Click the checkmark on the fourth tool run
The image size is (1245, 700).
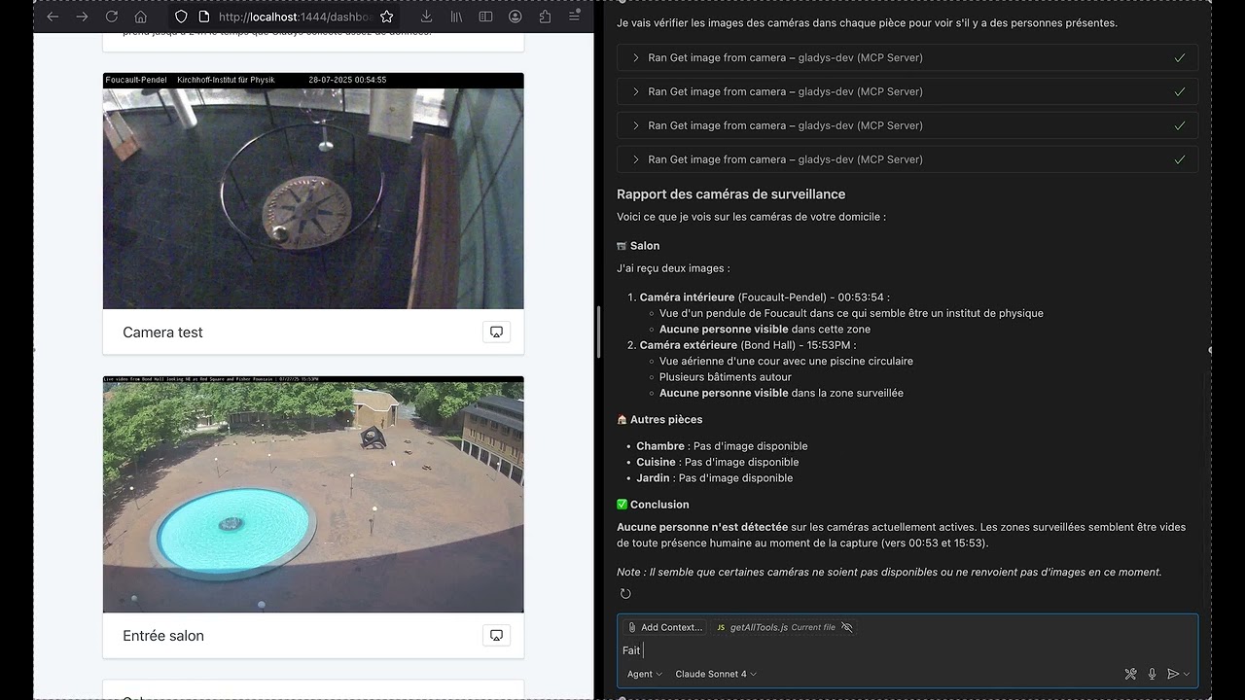click(1180, 159)
